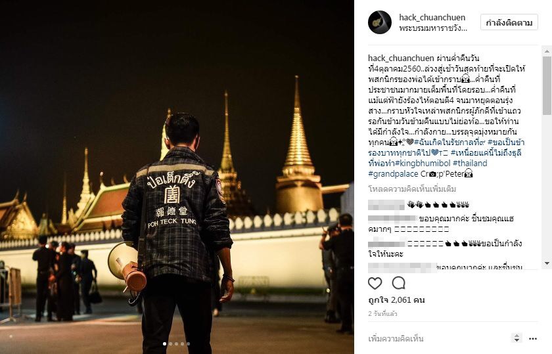The height and width of the screenshot is (354, 552).
Task: Open the พระบรมมหาราชวัง location link
Action: (x=433, y=28)
